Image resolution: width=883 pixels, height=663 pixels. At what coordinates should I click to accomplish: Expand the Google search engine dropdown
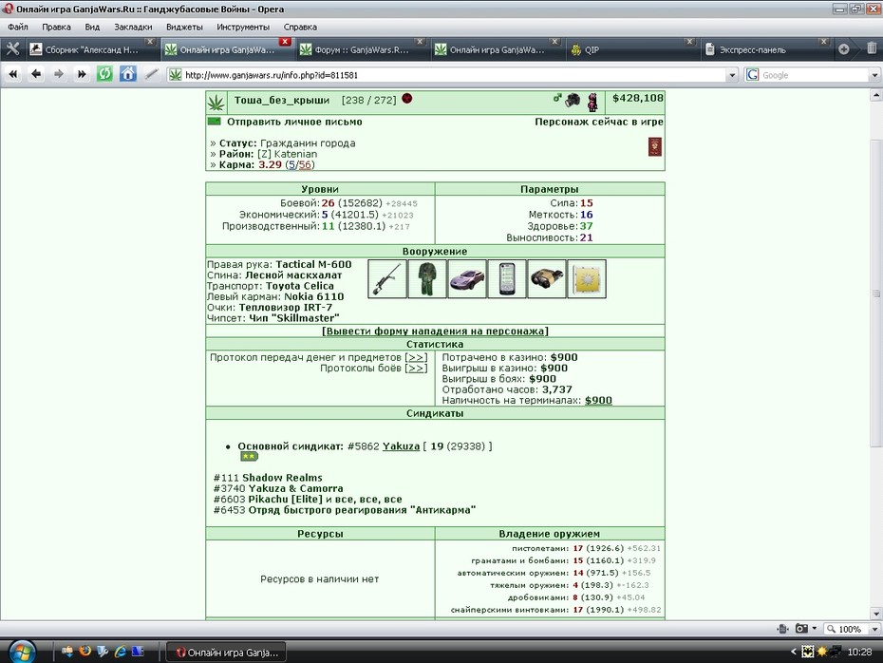pos(874,75)
